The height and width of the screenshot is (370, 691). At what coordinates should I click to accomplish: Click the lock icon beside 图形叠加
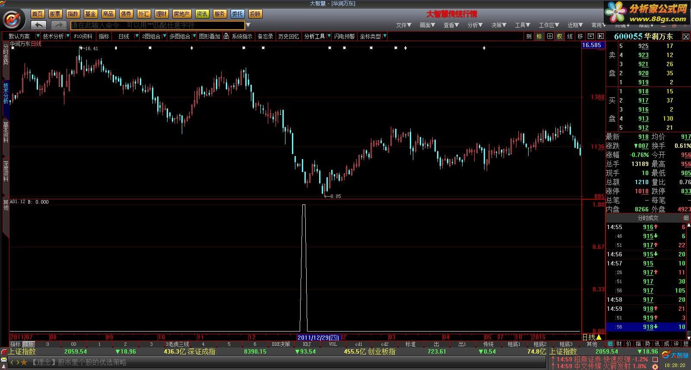tap(226, 36)
